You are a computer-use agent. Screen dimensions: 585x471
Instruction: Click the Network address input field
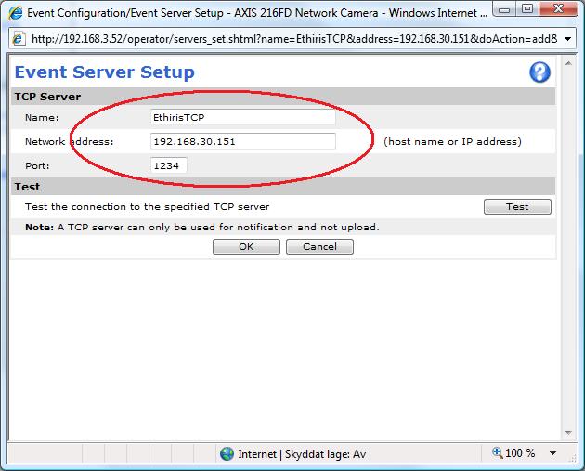coord(243,141)
